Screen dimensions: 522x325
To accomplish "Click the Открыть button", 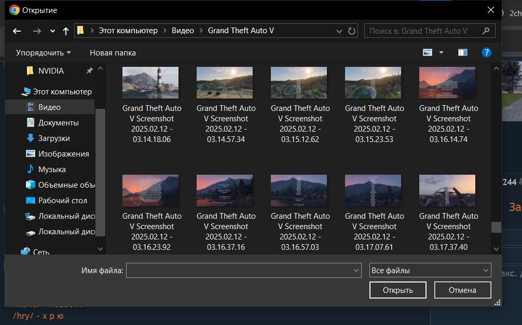I will 398,290.
